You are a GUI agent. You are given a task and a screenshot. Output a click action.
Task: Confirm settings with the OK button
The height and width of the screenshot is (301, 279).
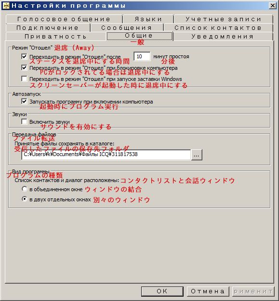pyautogui.click(x=162, y=291)
